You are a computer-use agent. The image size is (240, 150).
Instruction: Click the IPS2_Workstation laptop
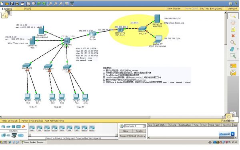[158, 39]
